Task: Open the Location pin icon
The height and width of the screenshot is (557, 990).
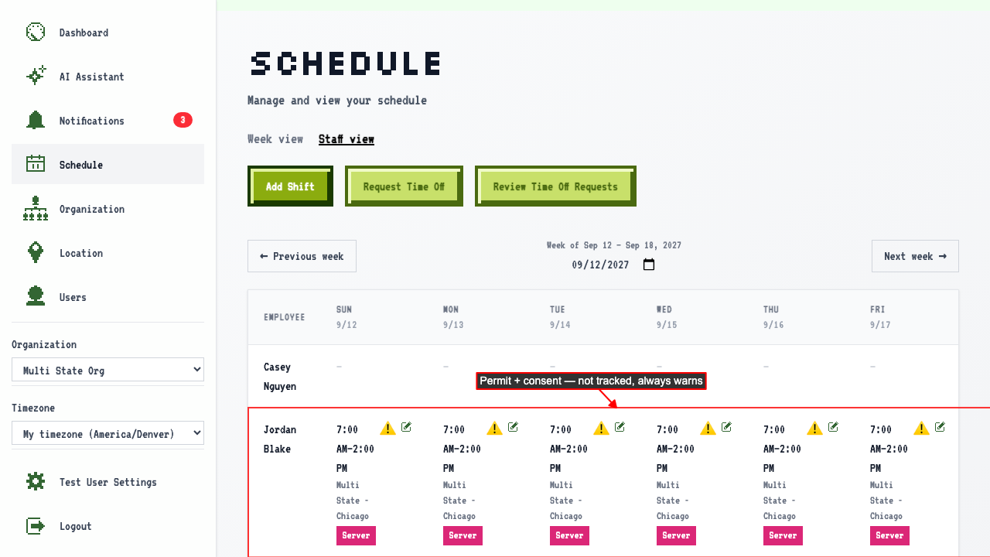Action: 36,253
